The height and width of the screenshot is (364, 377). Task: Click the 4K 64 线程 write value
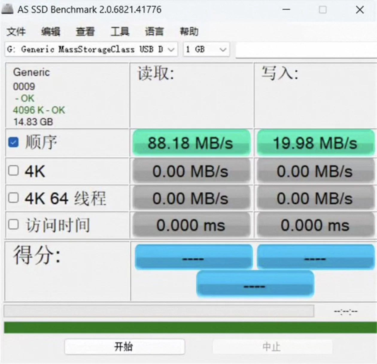pyautogui.click(x=315, y=198)
